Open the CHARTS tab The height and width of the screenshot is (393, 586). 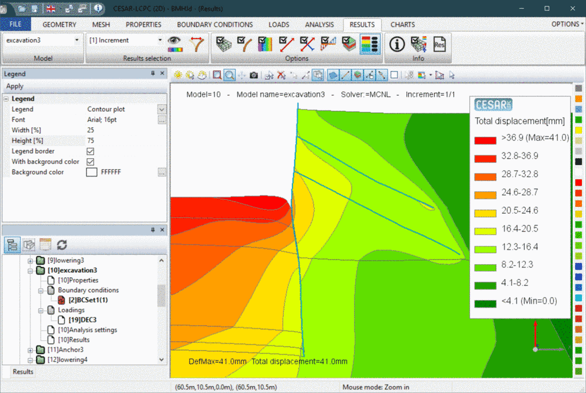pos(403,25)
